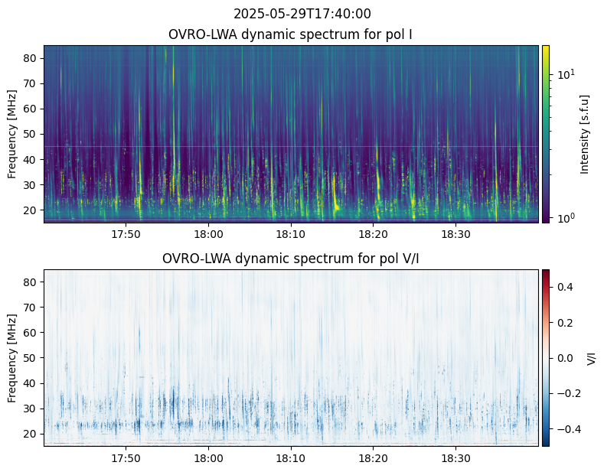Click the 10¹ tick on Intensity colorbar
604x472 pixels.
point(564,75)
